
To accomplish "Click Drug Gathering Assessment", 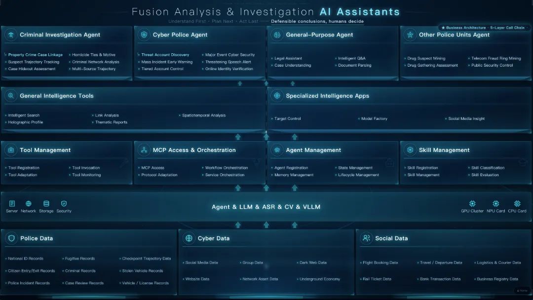I will coord(433,65).
